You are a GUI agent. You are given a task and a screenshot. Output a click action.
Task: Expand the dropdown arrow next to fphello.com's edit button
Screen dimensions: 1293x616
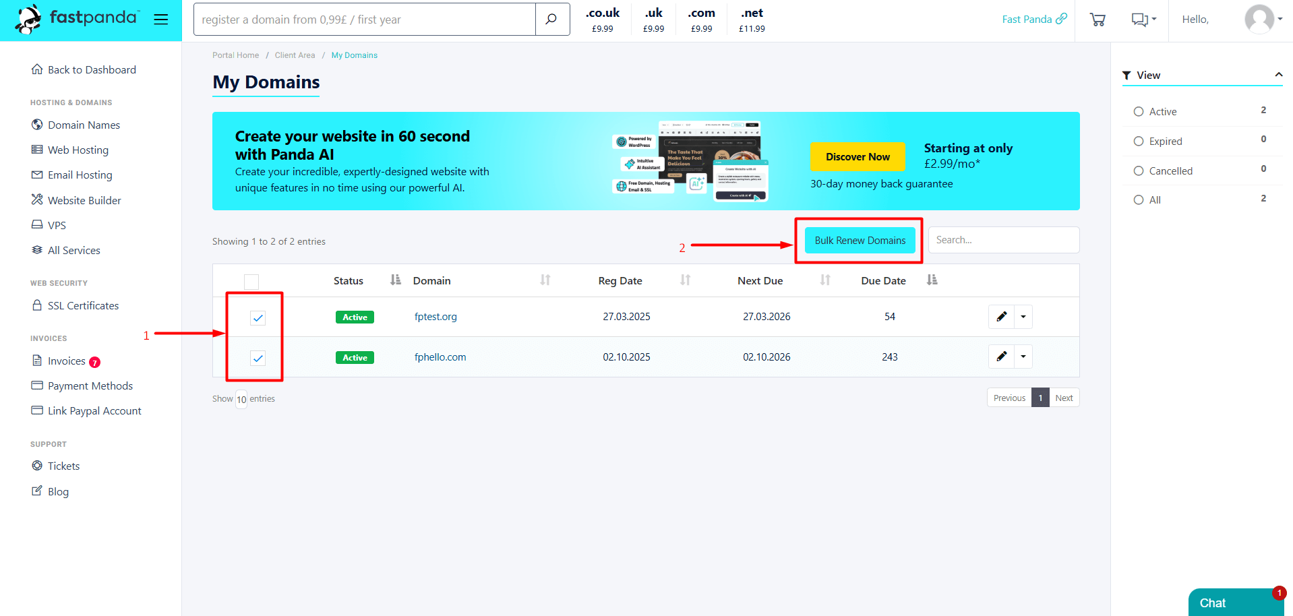click(x=1023, y=357)
